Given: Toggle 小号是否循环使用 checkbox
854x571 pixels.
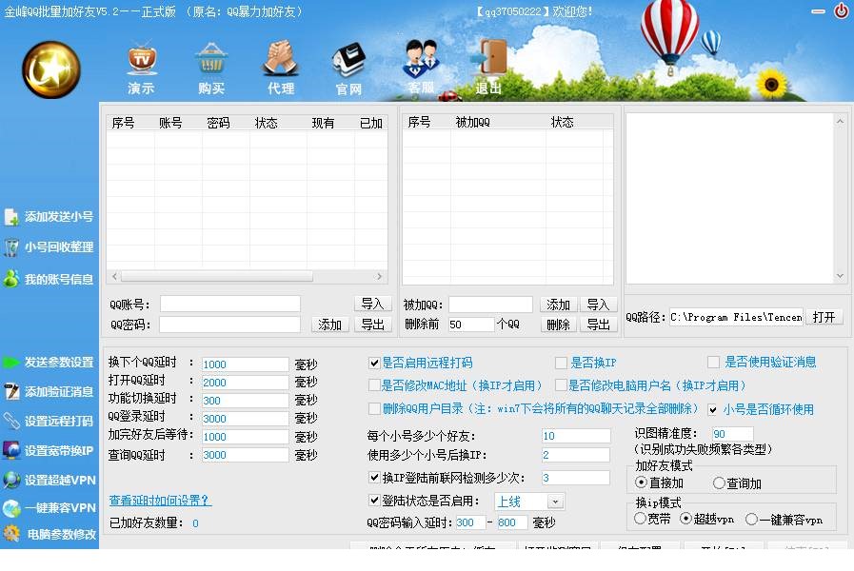Looking at the screenshot, I should pyautogui.click(x=712, y=410).
